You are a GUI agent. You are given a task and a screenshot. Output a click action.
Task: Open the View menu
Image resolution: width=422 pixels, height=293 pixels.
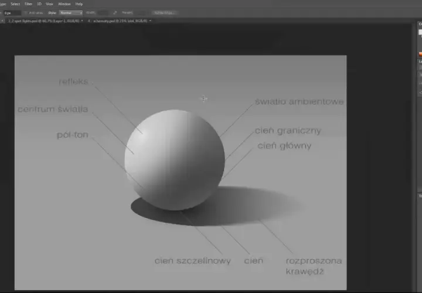[49, 4]
